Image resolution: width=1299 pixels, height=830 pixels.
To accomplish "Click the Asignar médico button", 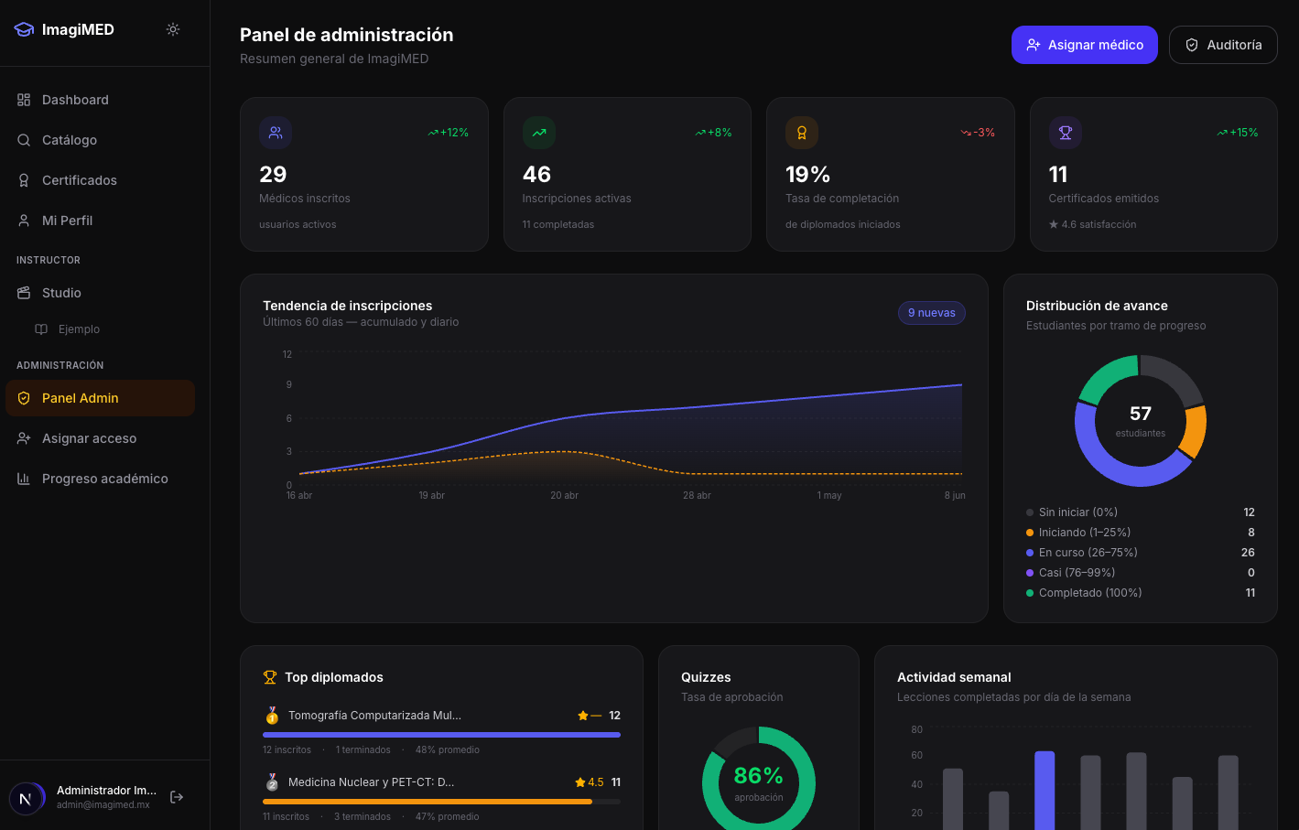I will point(1085,45).
